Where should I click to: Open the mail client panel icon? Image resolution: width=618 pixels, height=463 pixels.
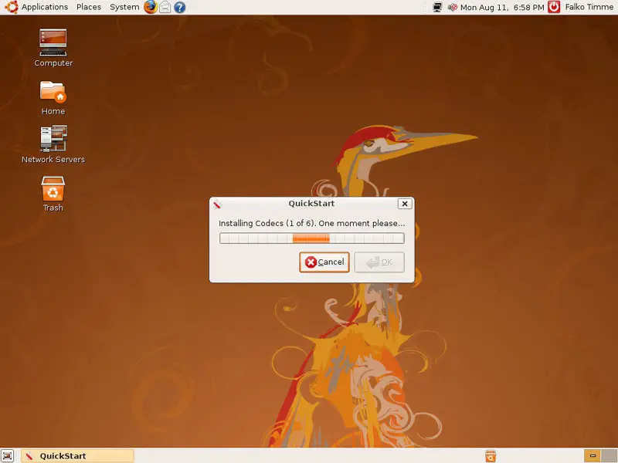(165, 7)
